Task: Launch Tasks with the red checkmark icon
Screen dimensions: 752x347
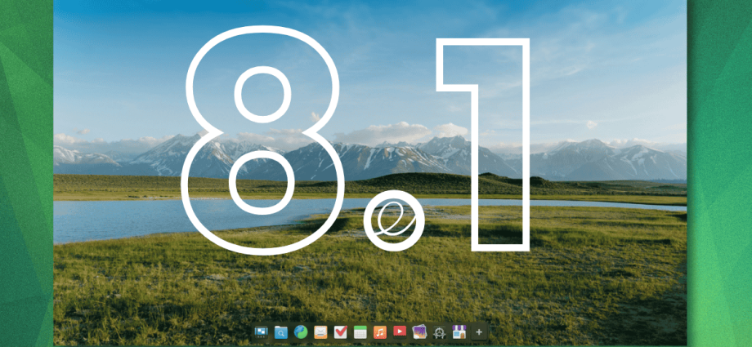Action: [x=341, y=331]
